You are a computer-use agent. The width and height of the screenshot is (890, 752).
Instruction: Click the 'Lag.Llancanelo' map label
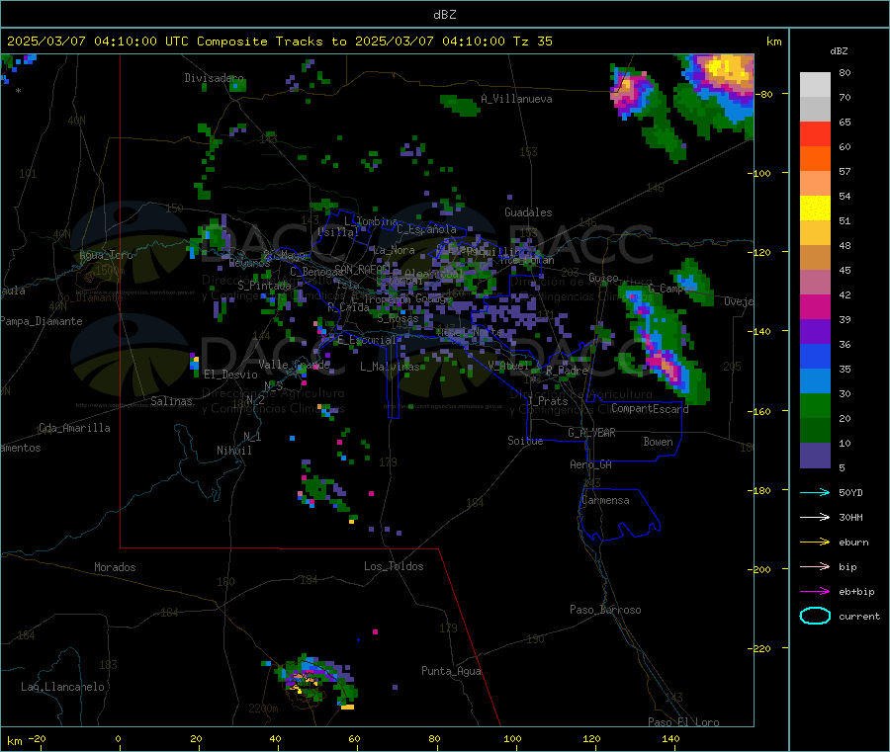tap(62, 688)
